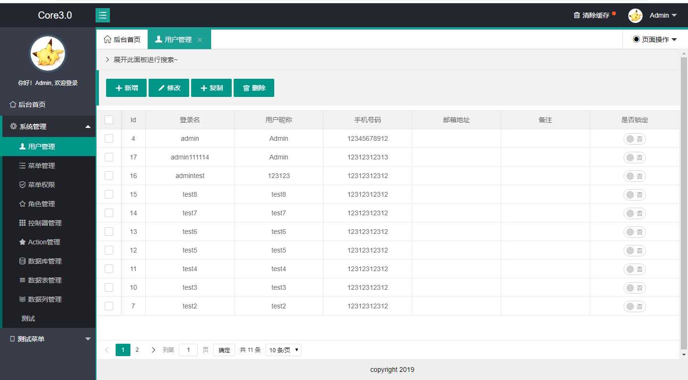The image size is (688, 380).
Task: Toggle the lock switch for test6 row
Action: 634,232
